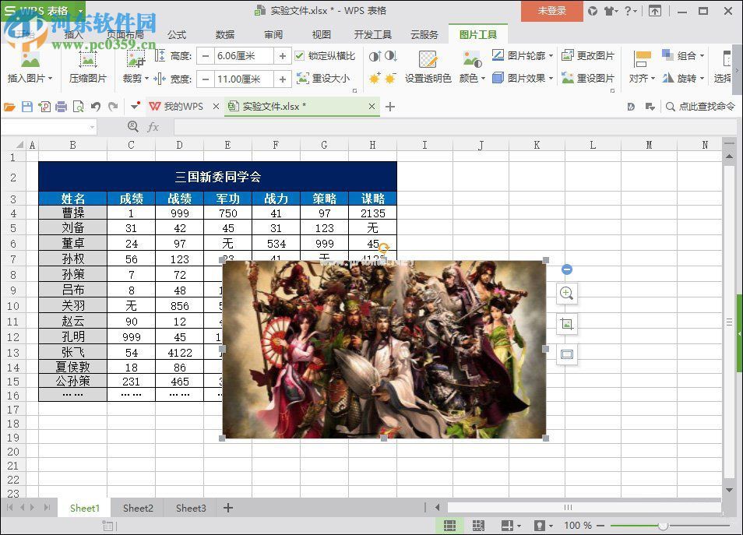Click the Print Preview icon

tap(78, 107)
